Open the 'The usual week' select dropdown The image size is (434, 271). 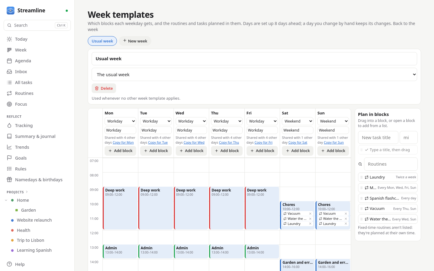click(x=254, y=74)
